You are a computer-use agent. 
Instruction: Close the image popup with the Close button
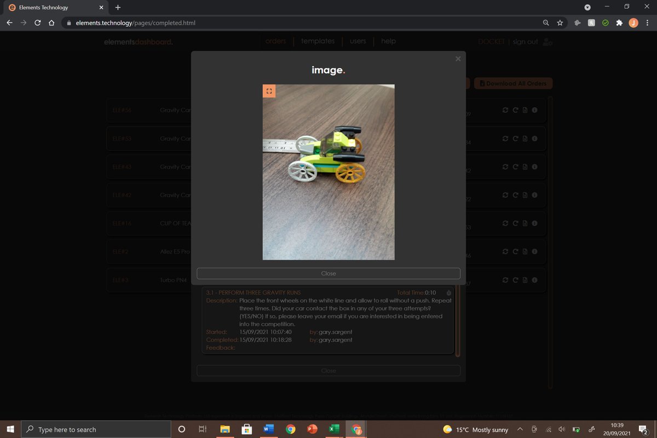point(328,273)
